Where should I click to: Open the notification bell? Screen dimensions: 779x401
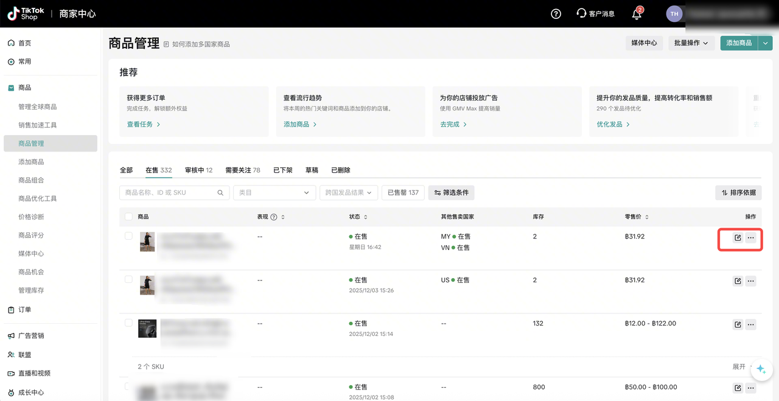pos(637,14)
